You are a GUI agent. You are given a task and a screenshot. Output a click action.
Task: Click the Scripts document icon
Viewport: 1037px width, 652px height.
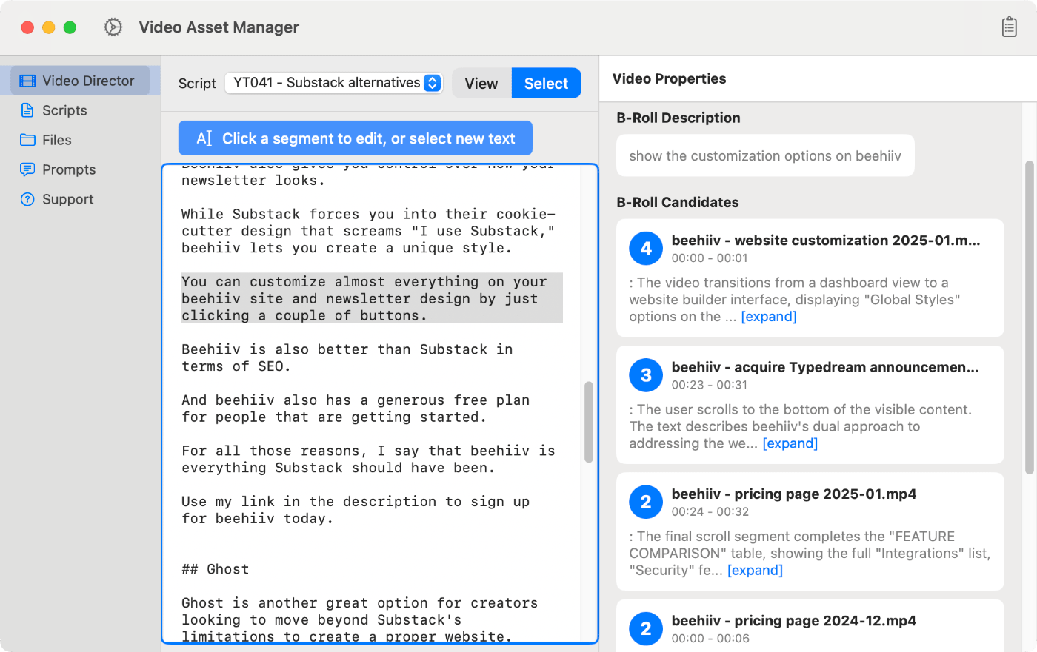[27, 110]
